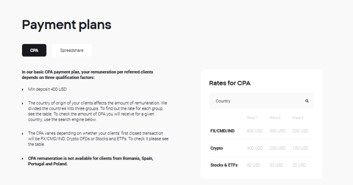
Task: Click the FX/CMD/IND row label
Action: tap(222, 131)
